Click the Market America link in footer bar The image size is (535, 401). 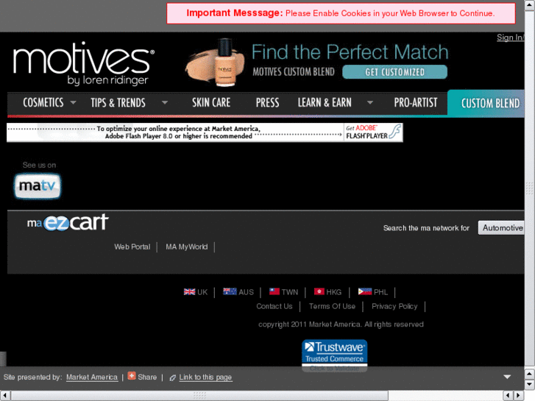point(92,377)
